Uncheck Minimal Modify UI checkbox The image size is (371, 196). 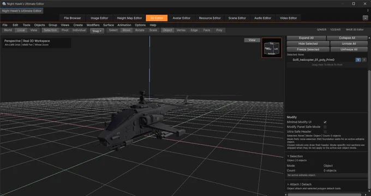tap(325, 122)
